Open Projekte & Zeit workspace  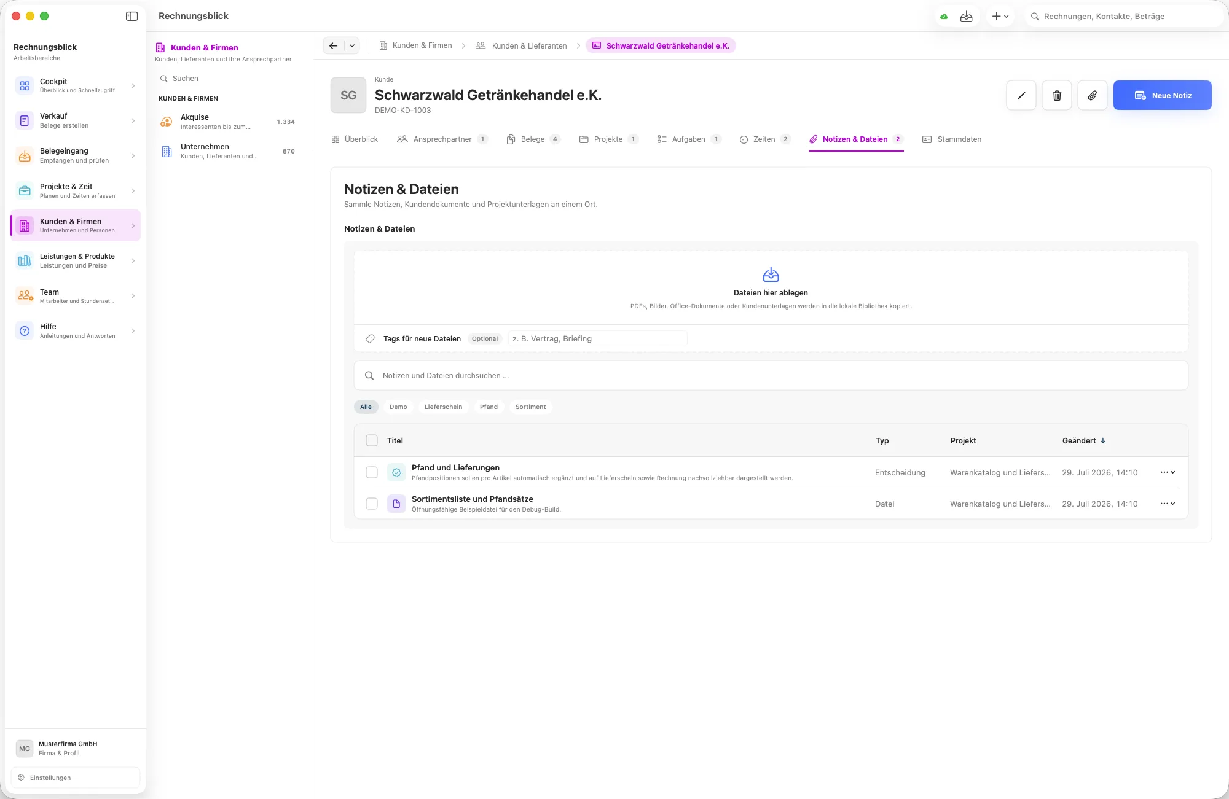coord(76,190)
